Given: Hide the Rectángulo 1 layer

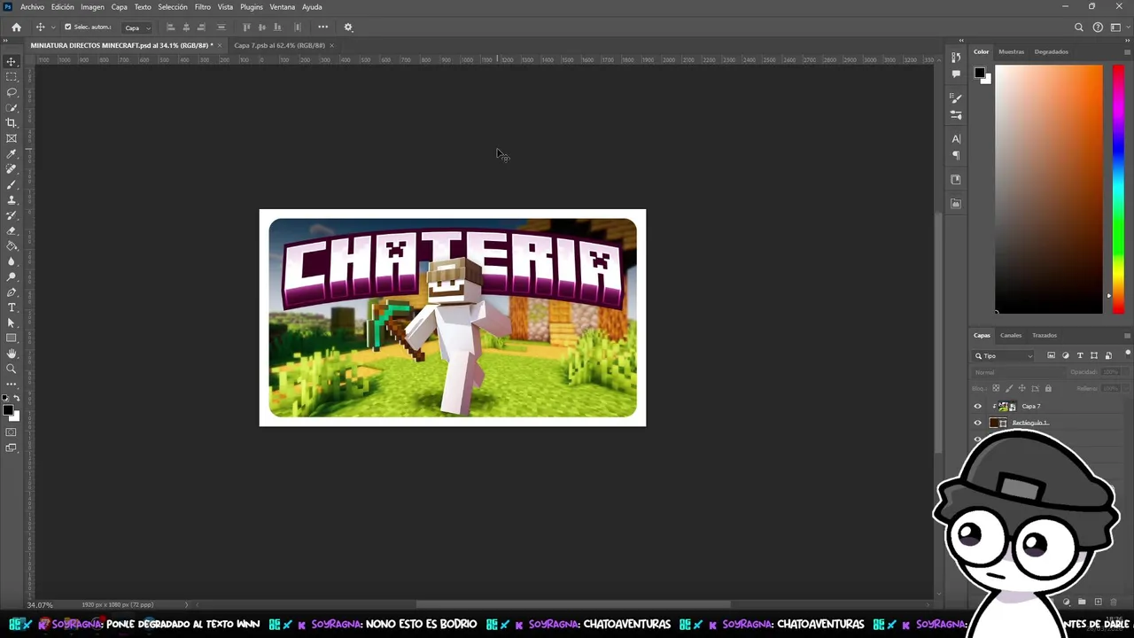Looking at the screenshot, I should [978, 424].
